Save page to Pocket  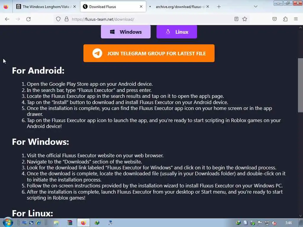click(x=275, y=19)
